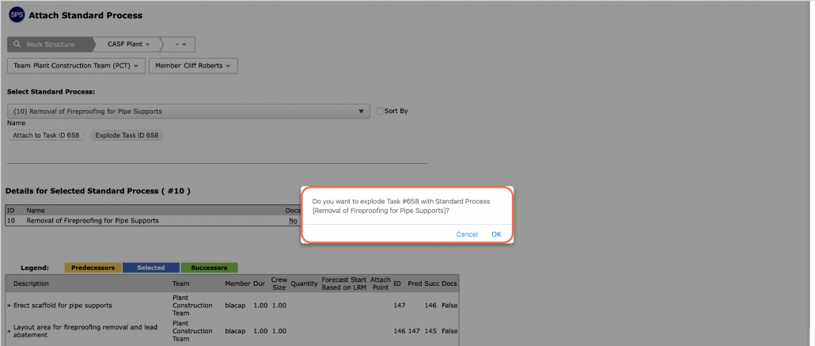Click the Attach Point column header
Screen dimensions: 815x346
381,283
